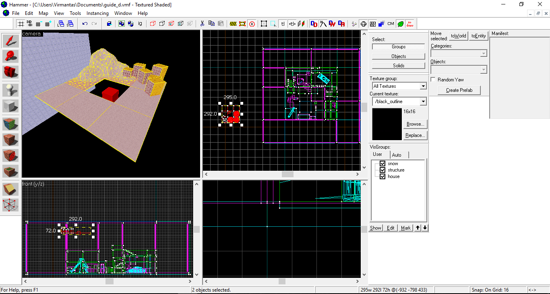This screenshot has width=550, height=294.
Task: Enable the Random Yaw checkbox
Action: 433,80
